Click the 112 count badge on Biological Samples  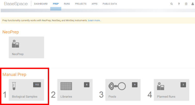click(37, 85)
